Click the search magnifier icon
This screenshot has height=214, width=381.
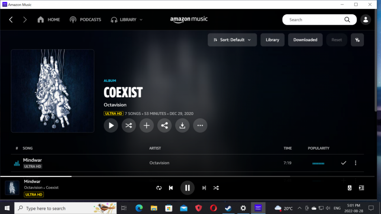pyautogui.click(x=347, y=20)
